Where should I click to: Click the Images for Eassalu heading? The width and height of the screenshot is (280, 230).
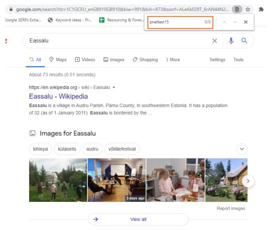coord(68,133)
